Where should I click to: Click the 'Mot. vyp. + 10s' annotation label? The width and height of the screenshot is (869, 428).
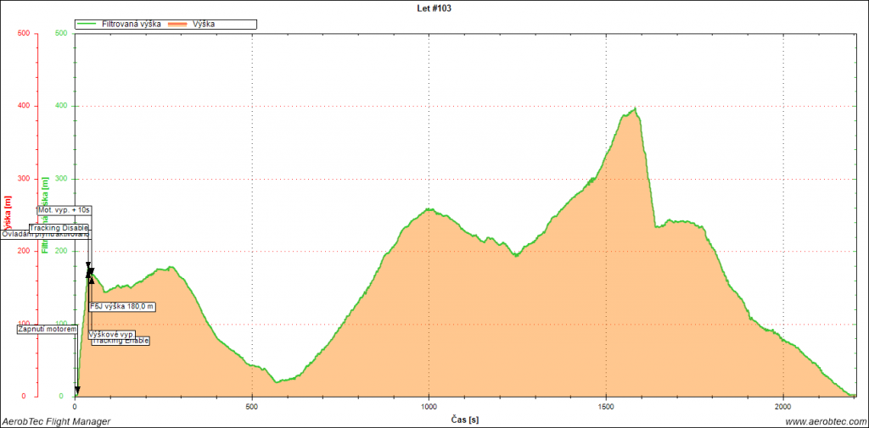click(x=64, y=208)
